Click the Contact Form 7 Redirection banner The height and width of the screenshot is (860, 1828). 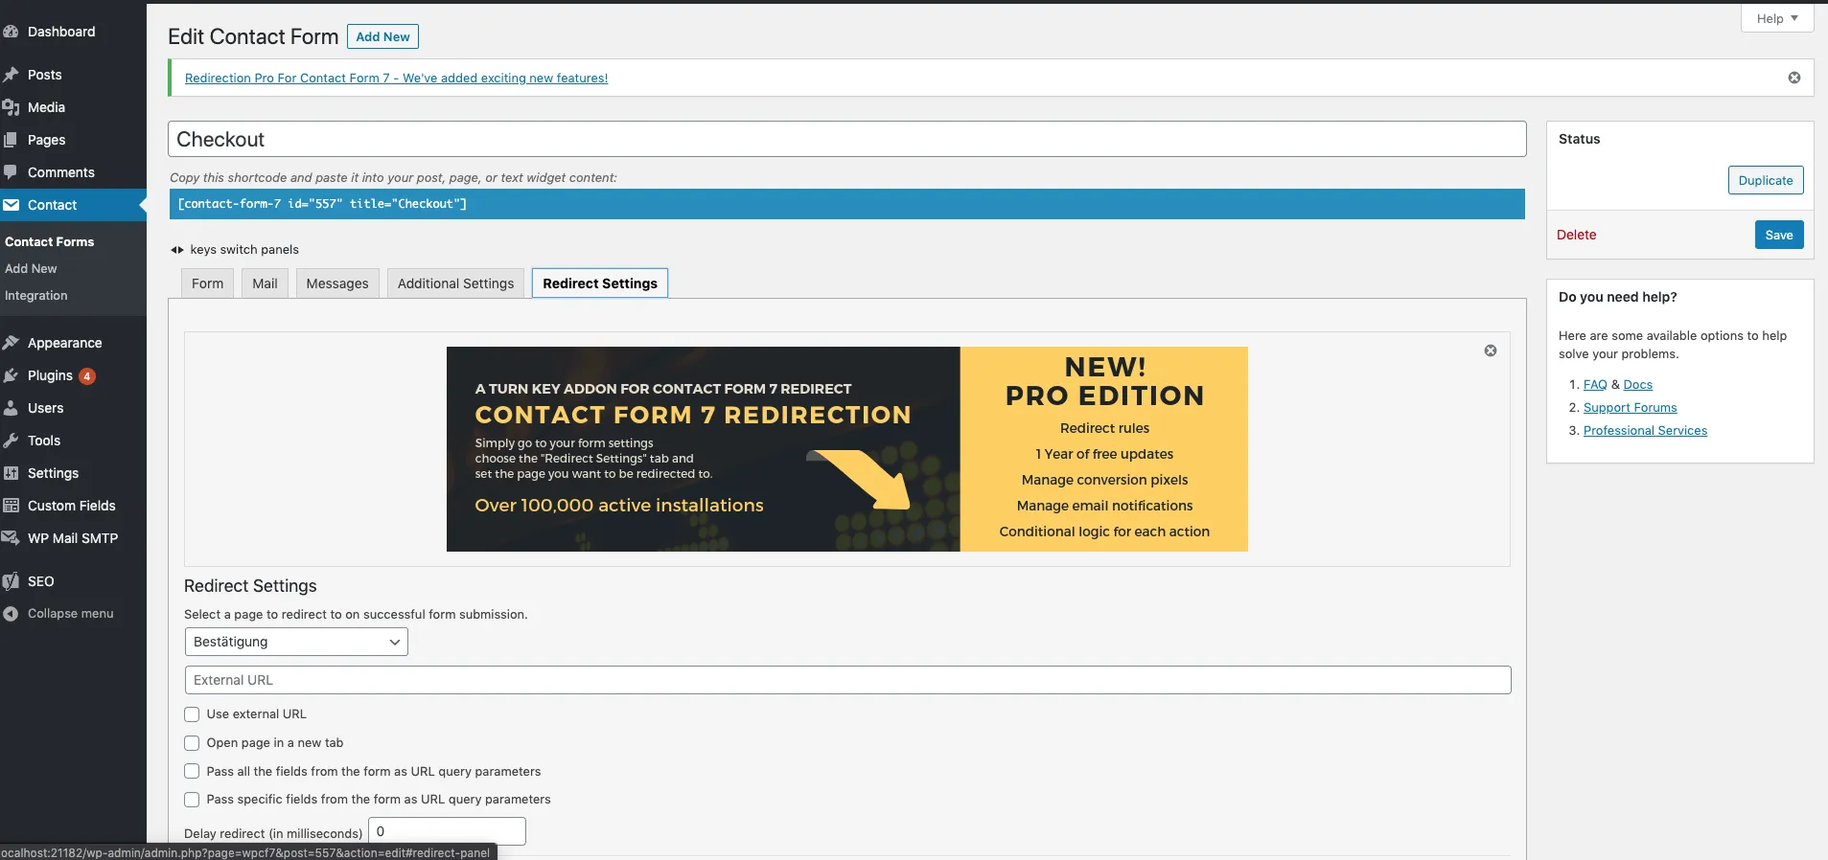point(847,449)
